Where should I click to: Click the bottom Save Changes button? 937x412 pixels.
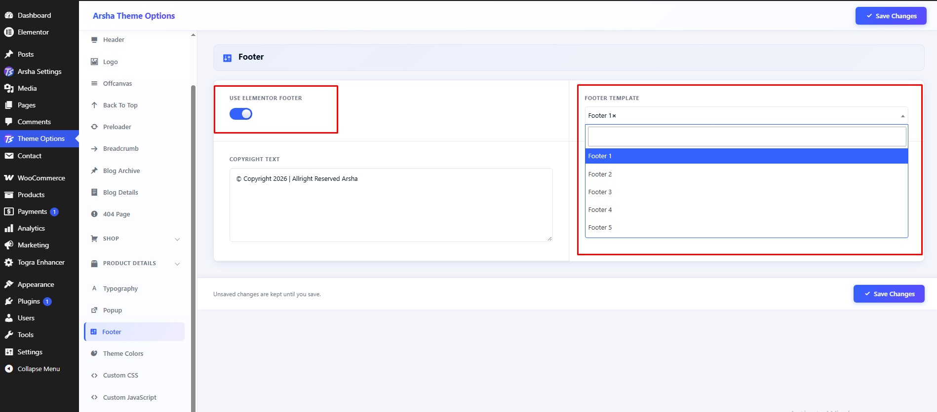[889, 294]
